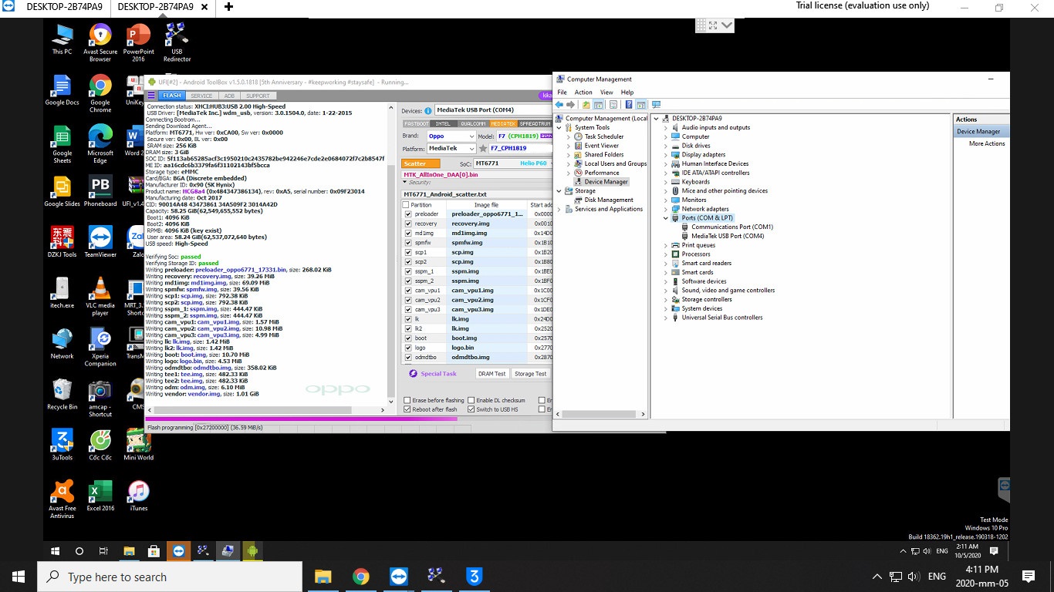Open 3uTools desktop shortcut
1054x592 pixels.
(62, 445)
